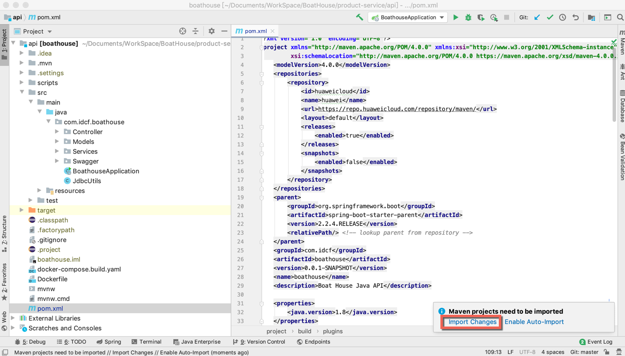Screen dimensions: 625x356
Task: Build project with the hammer icon
Action: click(360, 18)
